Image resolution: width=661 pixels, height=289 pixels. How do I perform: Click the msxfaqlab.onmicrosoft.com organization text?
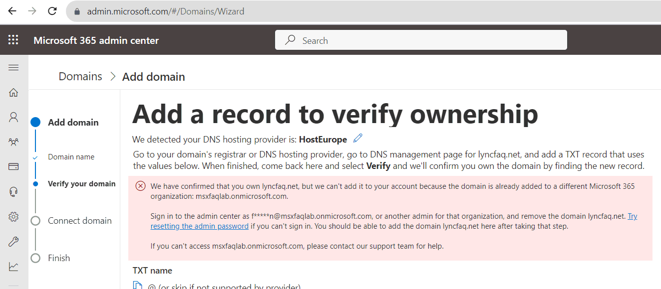click(242, 196)
